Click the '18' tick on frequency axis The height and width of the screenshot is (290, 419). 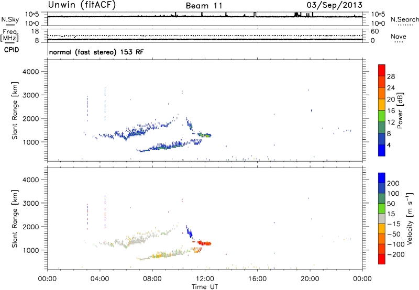[x=35, y=31]
